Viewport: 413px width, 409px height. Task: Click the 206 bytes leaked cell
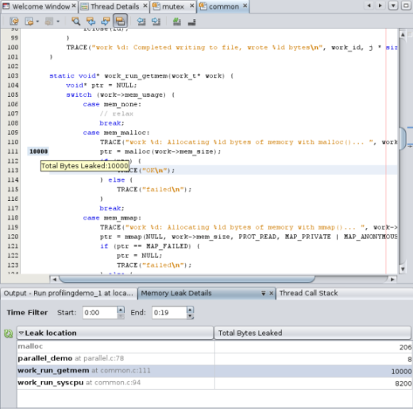point(314,347)
